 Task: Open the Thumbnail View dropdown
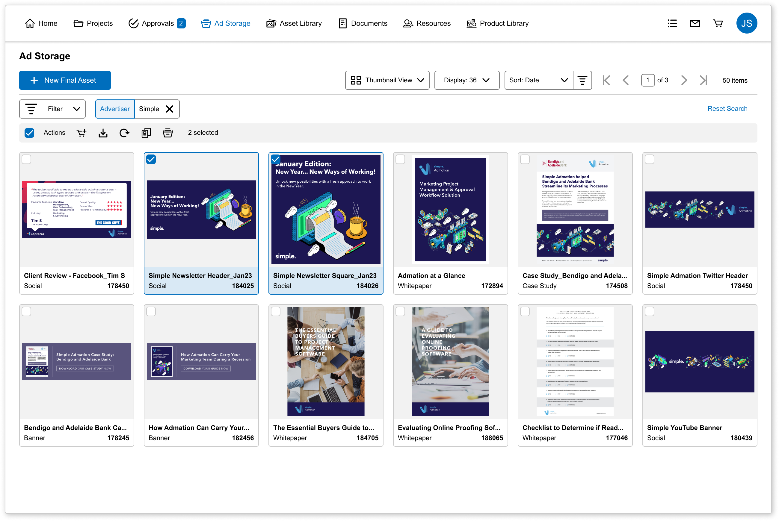pos(387,80)
